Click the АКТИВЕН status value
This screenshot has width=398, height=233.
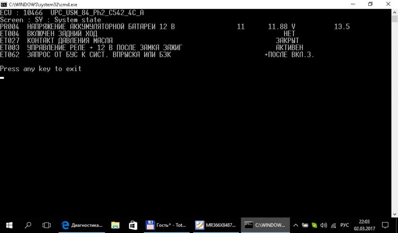point(289,47)
